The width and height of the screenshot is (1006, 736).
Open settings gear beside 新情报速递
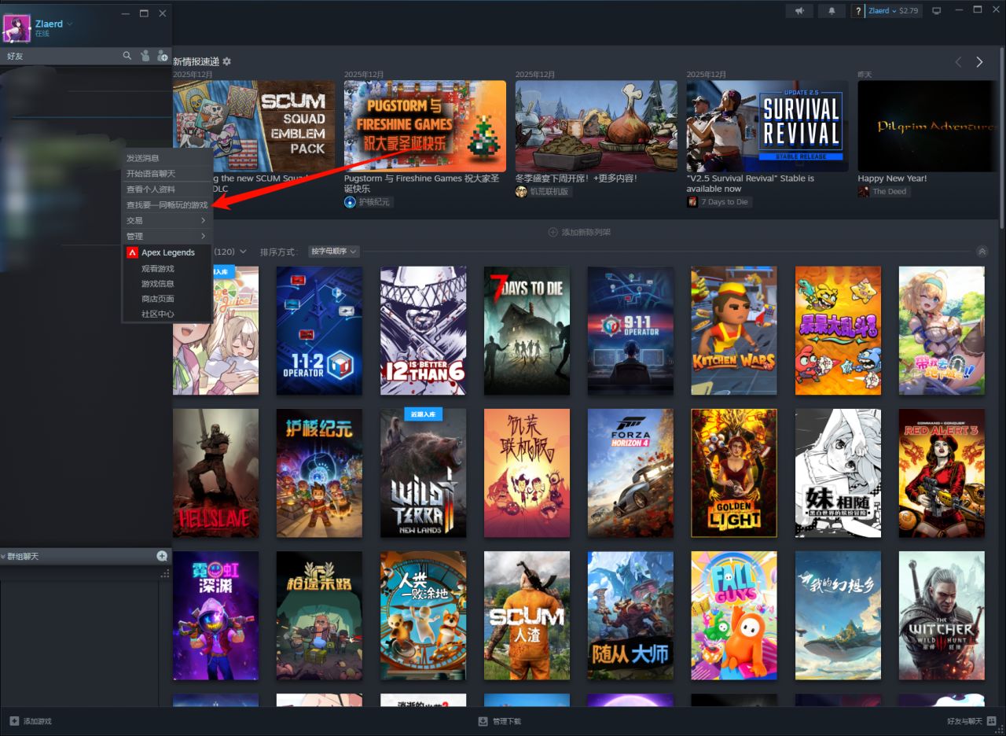coord(227,61)
